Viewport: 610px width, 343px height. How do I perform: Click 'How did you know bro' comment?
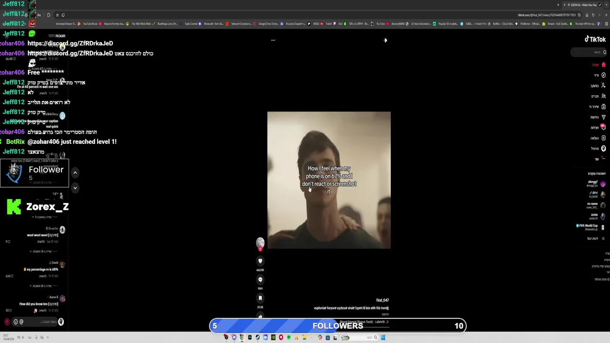[39, 304]
